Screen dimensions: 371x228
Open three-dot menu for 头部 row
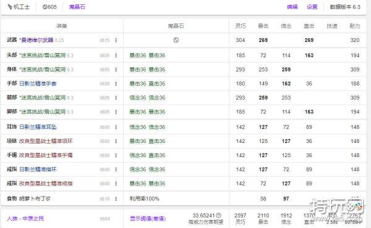pyautogui.click(x=116, y=55)
